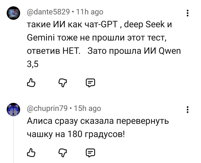Open the @chuprin79 wolf avatar
Image resolution: width=201 pixels, height=163 pixels.
pos(13,110)
